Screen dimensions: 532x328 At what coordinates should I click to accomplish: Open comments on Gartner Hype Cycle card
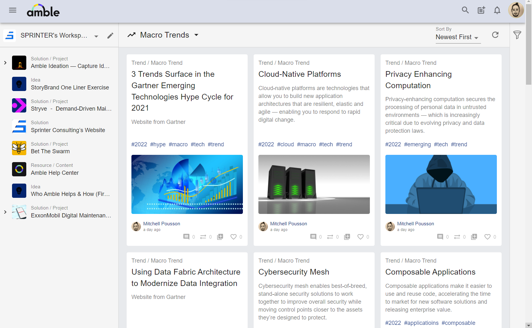click(187, 237)
